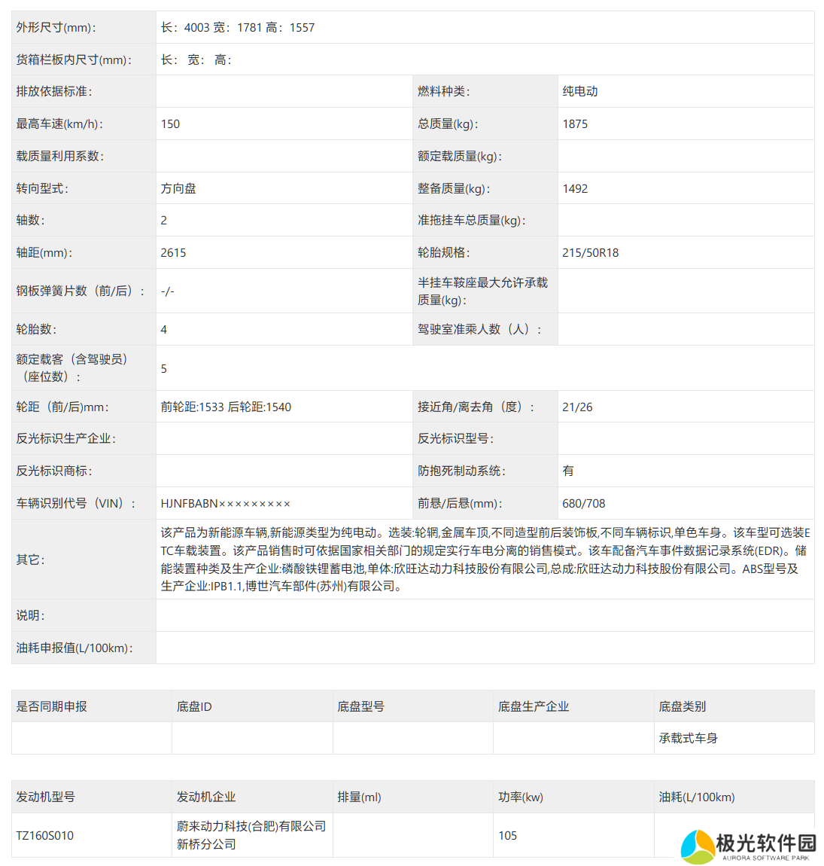The image size is (824, 866).
Task: Click the engine model TZ160S010
Action: point(45,836)
